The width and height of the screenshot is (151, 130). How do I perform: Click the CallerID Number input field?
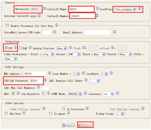(83, 16)
